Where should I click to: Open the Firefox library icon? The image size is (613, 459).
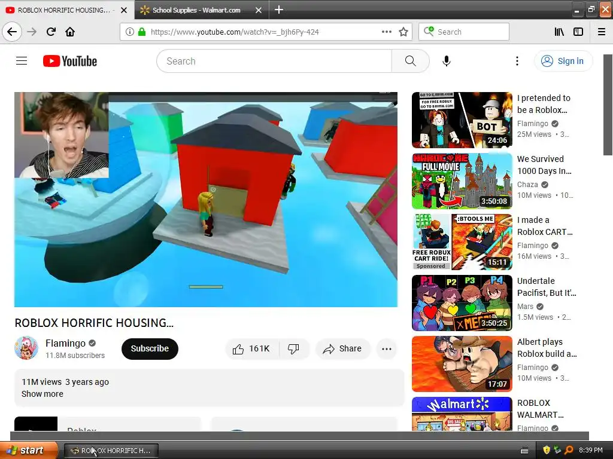[559, 32]
